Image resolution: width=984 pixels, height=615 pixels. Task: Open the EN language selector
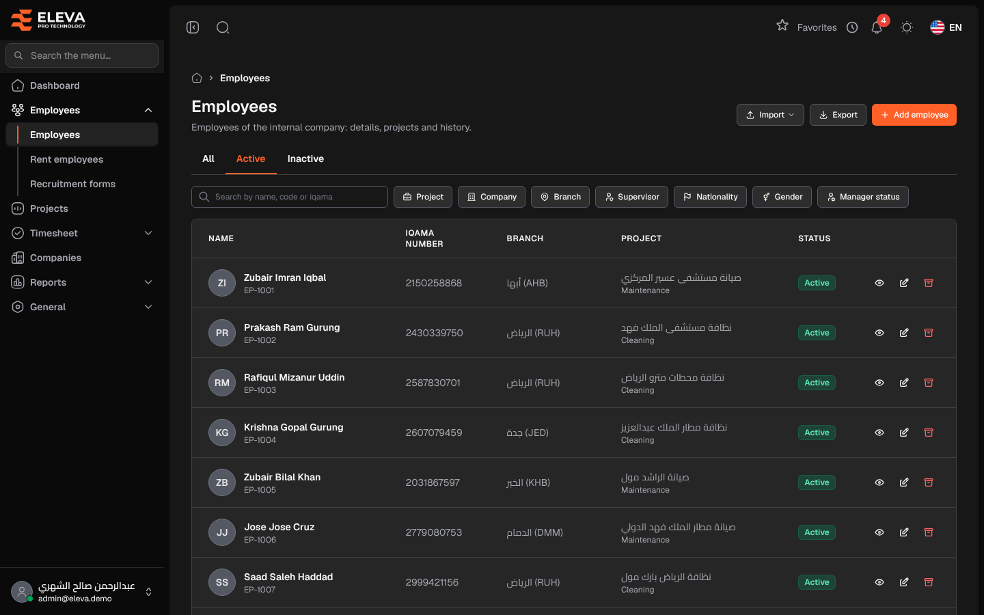pyautogui.click(x=946, y=27)
